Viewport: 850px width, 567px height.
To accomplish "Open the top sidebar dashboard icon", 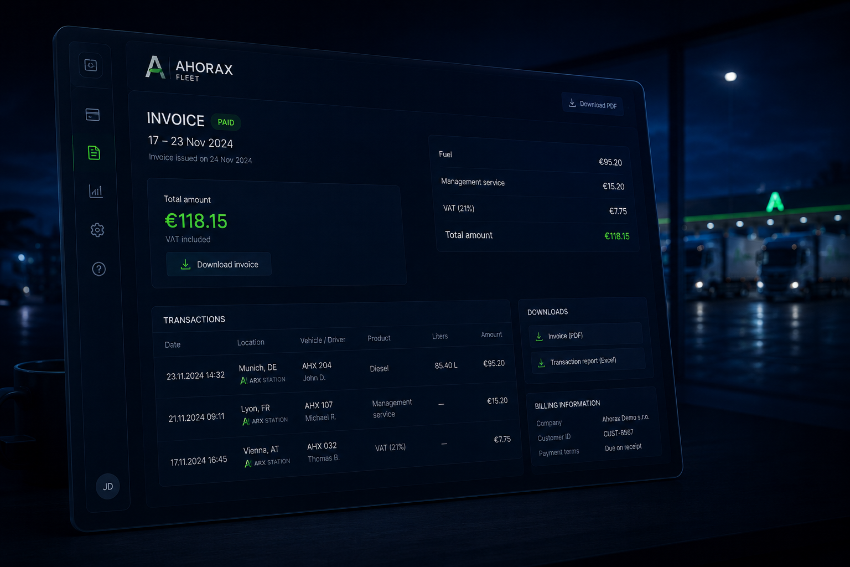I will coord(91,65).
